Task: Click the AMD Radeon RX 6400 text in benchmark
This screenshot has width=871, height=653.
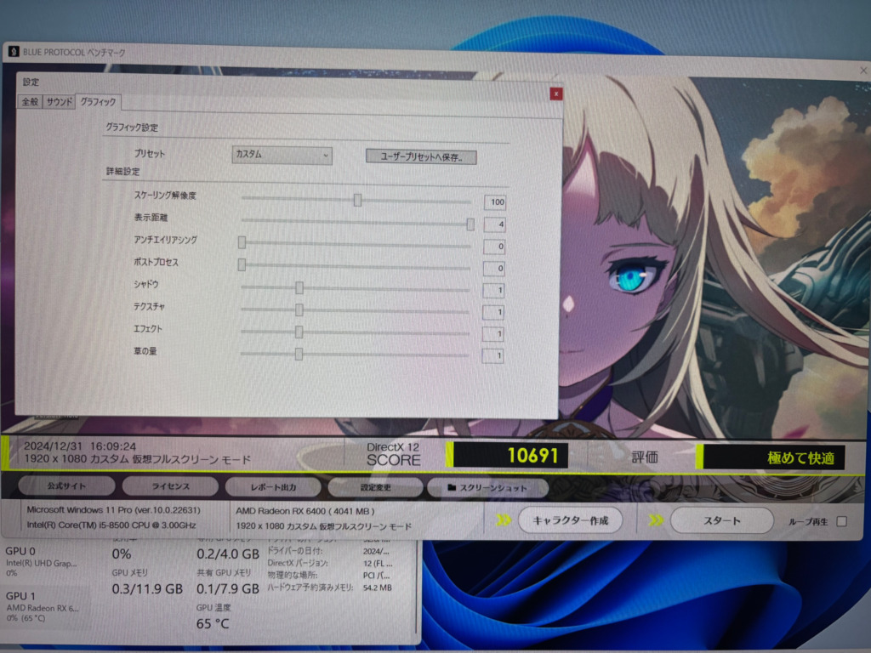Action: tap(305, 511)
